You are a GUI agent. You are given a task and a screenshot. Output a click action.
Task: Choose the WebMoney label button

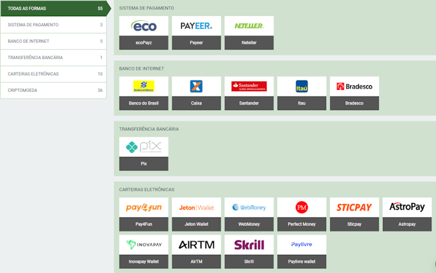[249, 224]
